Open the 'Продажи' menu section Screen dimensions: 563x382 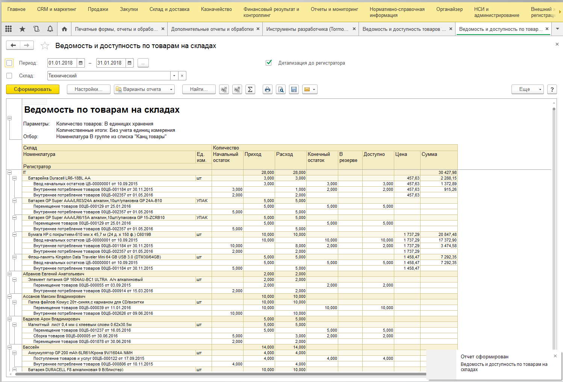coord(98,9)
